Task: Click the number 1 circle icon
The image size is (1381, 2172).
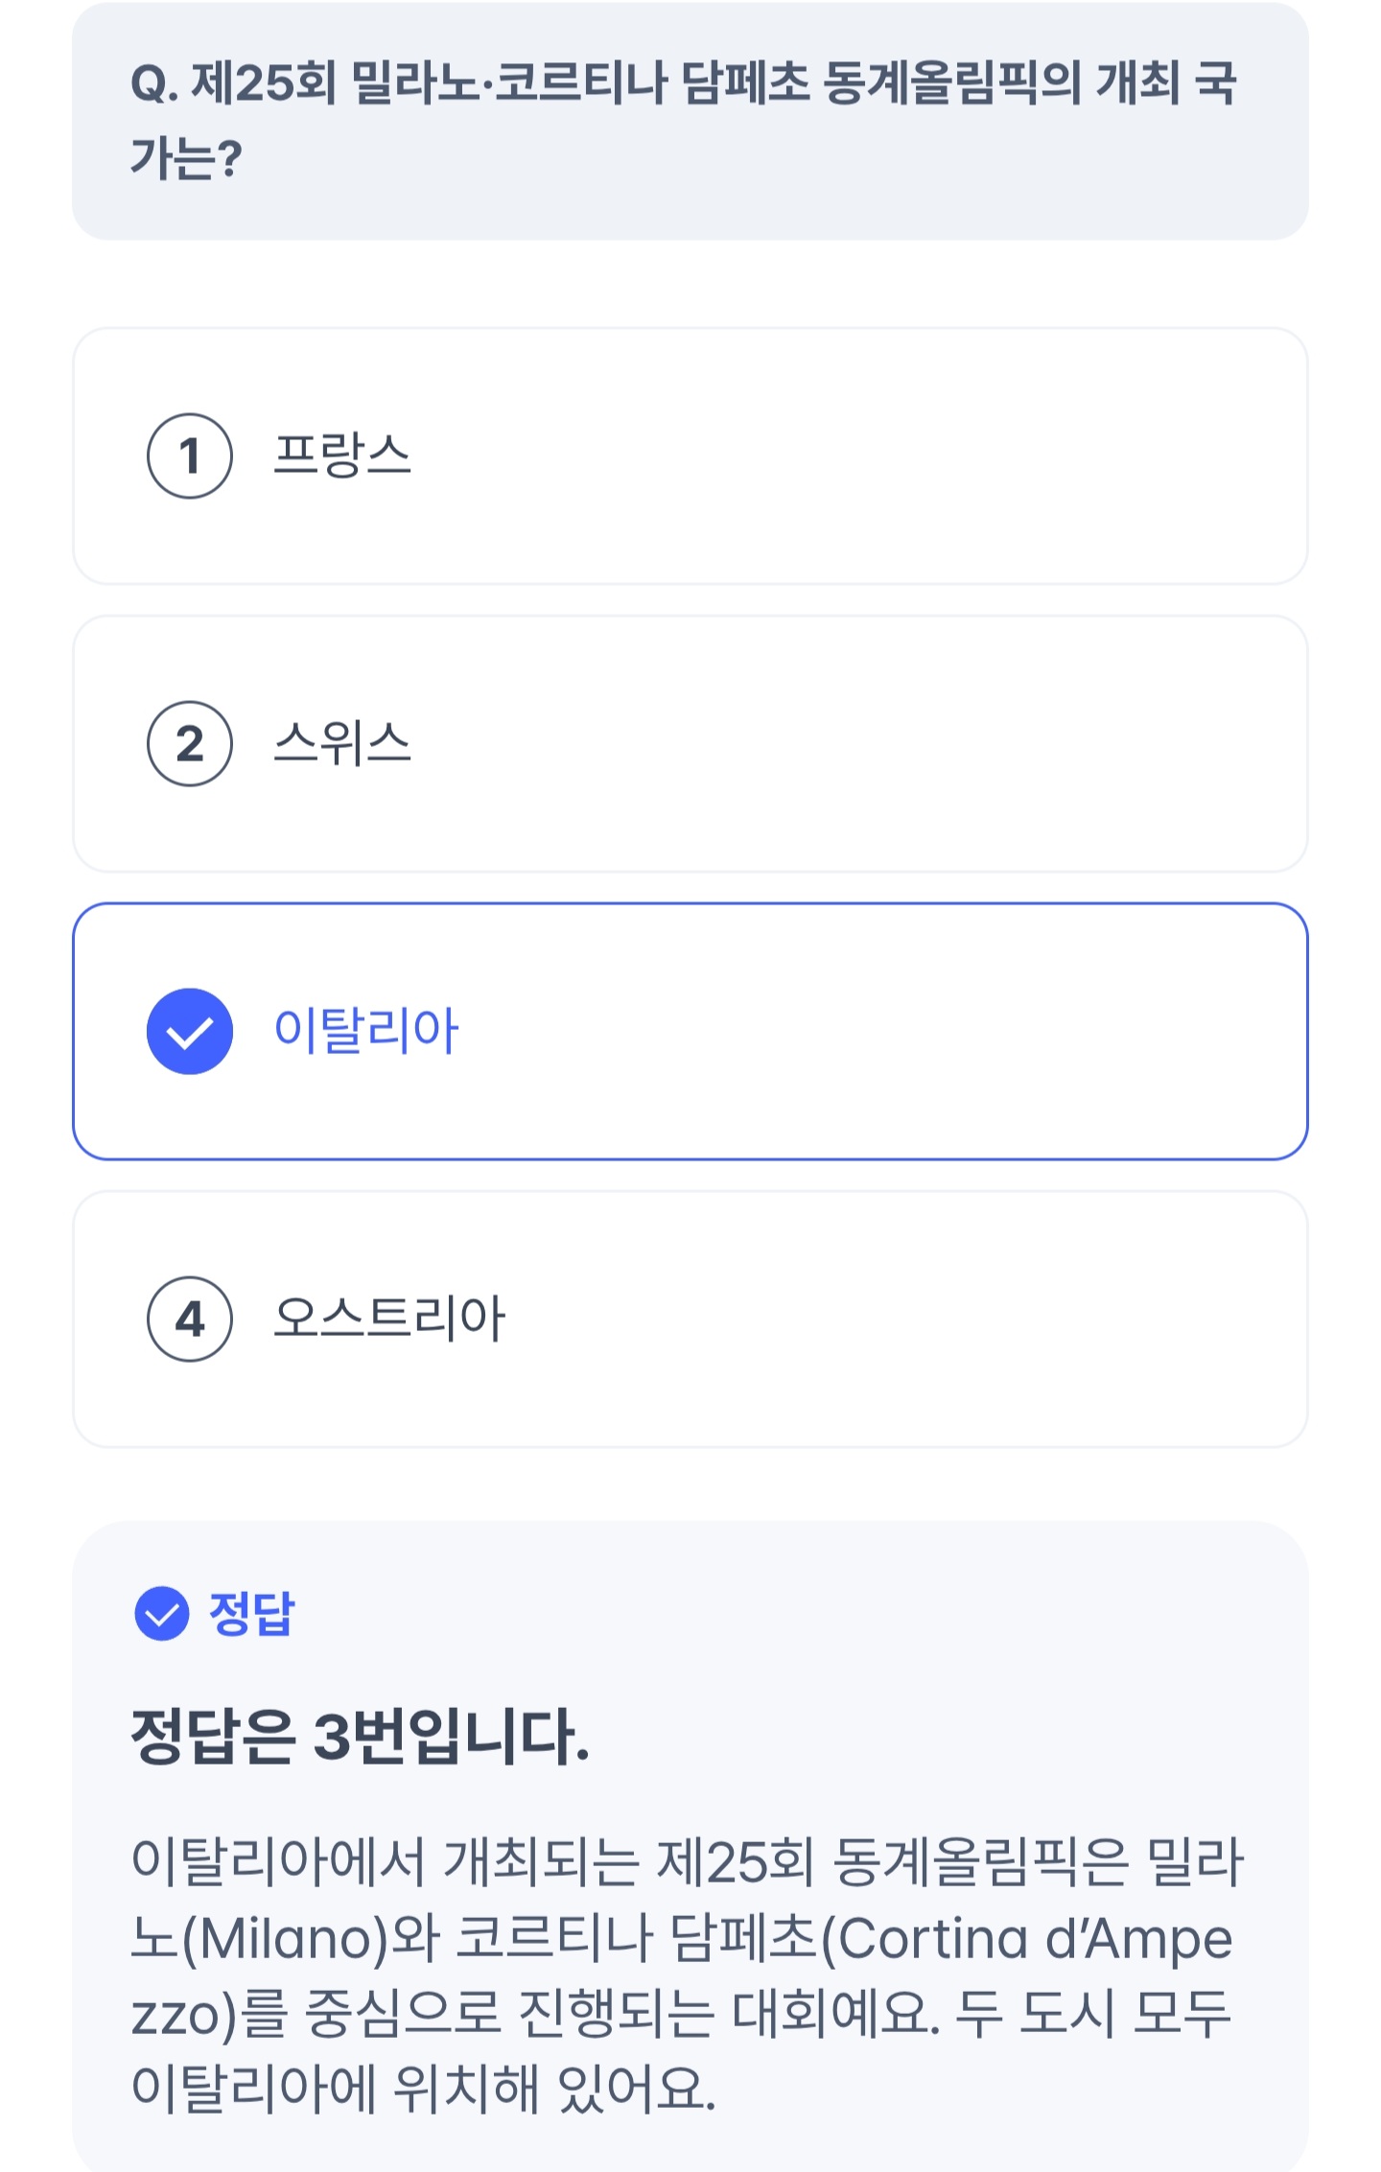Action: point(190,456)
